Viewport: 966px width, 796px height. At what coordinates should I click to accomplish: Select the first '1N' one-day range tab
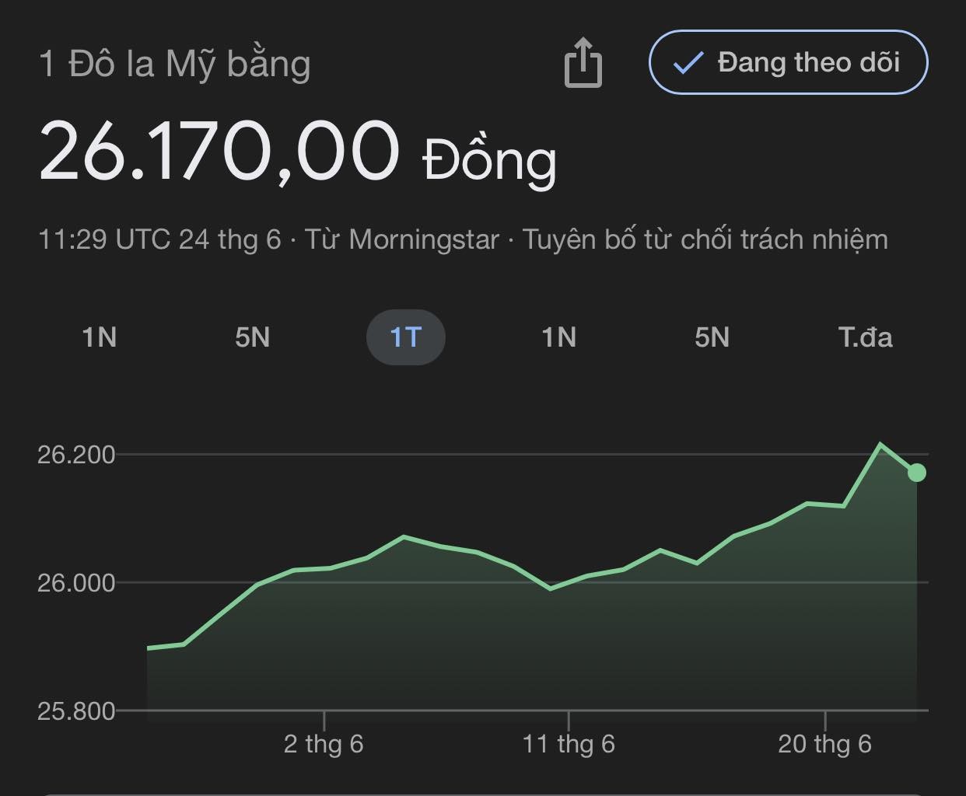[x=100, y=337]
